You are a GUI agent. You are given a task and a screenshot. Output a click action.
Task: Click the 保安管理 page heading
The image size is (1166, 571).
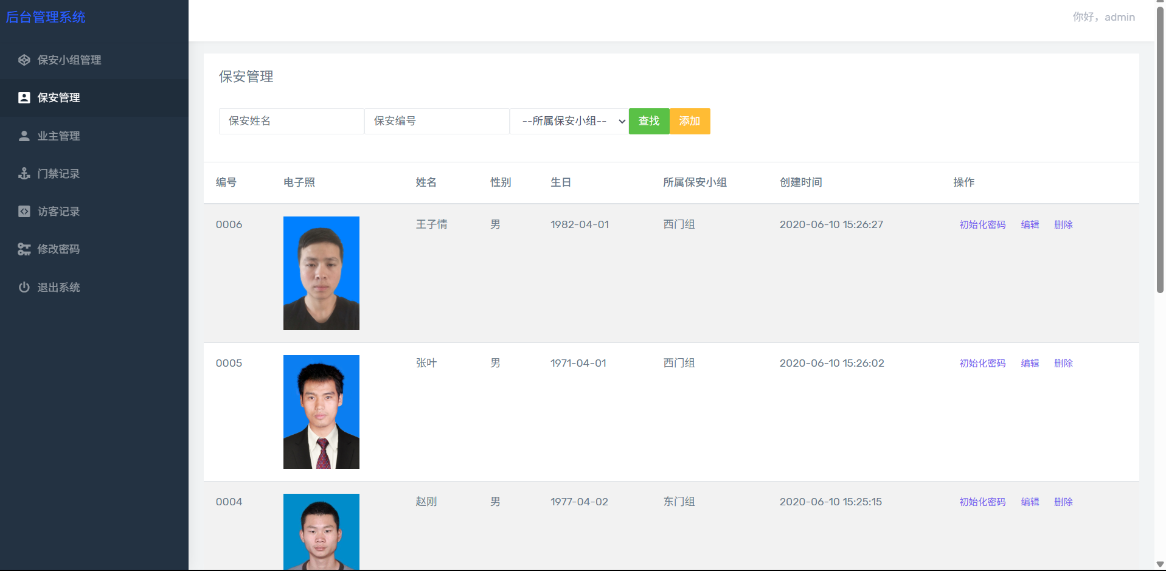point(246,77)
